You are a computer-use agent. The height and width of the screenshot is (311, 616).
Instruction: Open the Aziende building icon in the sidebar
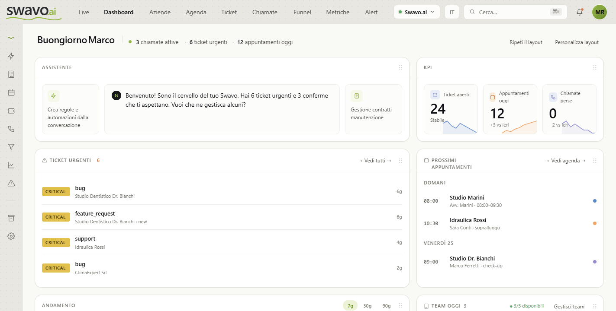point(11,74)
